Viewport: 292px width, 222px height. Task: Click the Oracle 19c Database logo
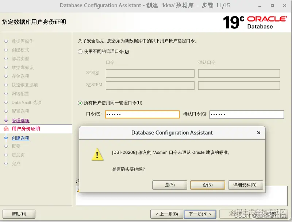[x=255, y=23]
